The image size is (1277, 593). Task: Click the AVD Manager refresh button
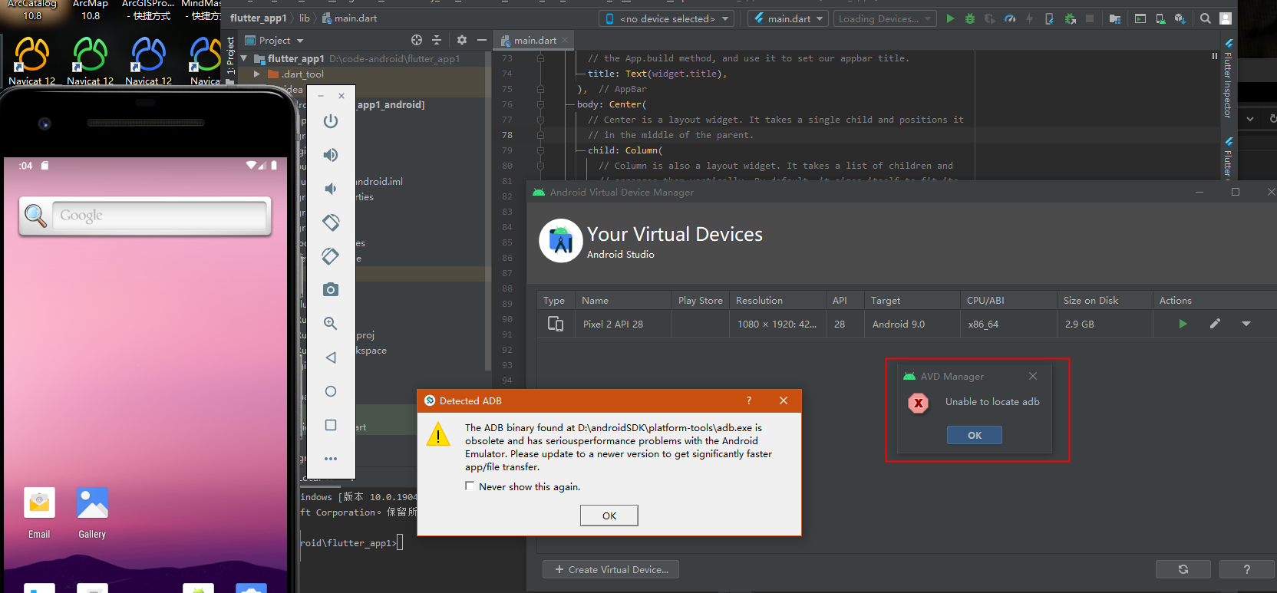pyautogui.click(x=1183, y=569)
